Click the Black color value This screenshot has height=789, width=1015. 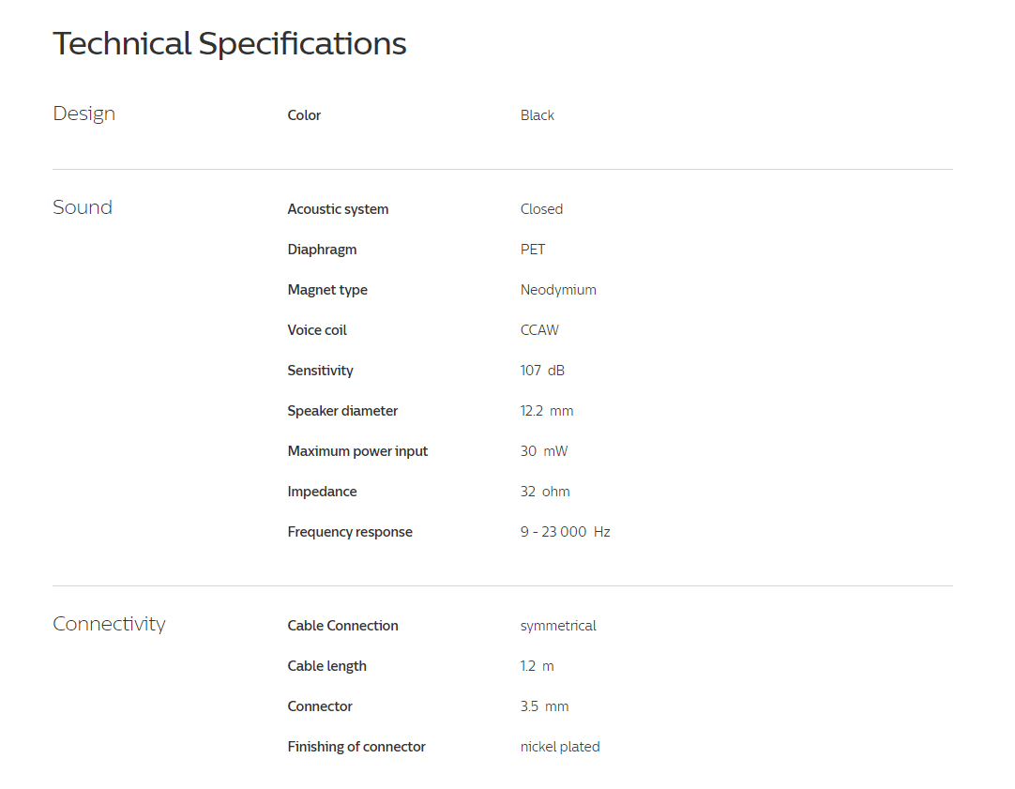(538, 115)
